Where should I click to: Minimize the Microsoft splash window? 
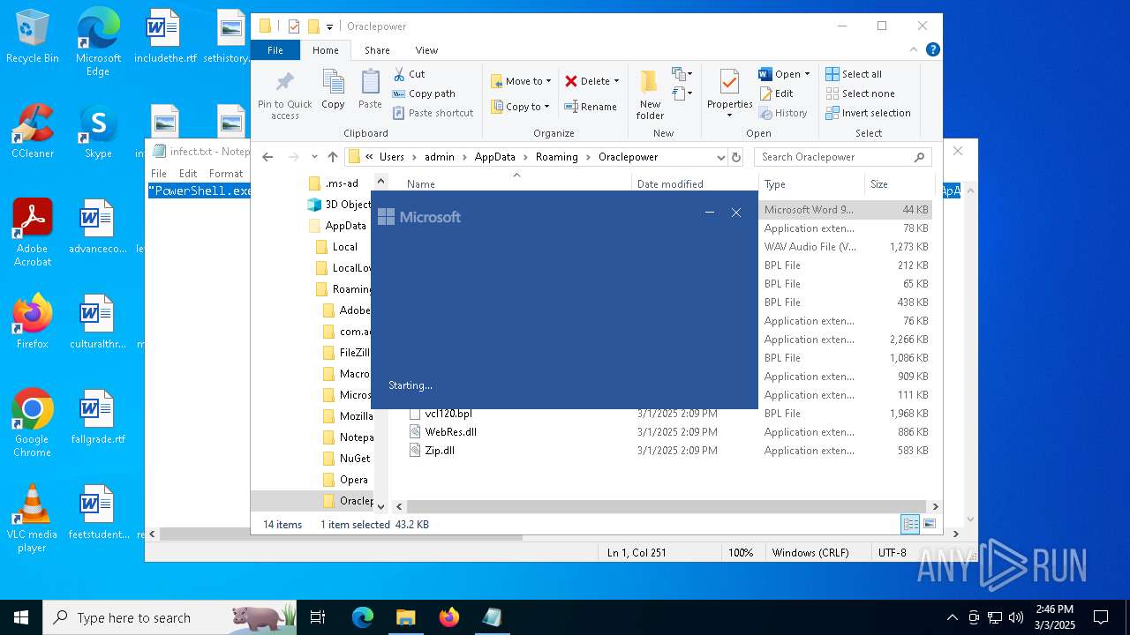[x=709, y=213]
